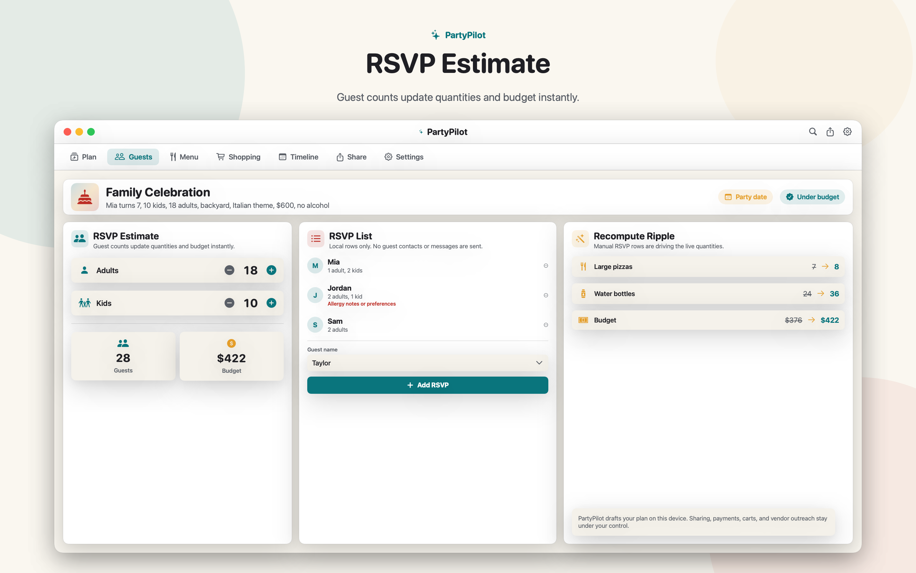Click the PartyPilot sparkle logo above the heading
The height and width of the screenshot is (573, 916).
(435, 35)
